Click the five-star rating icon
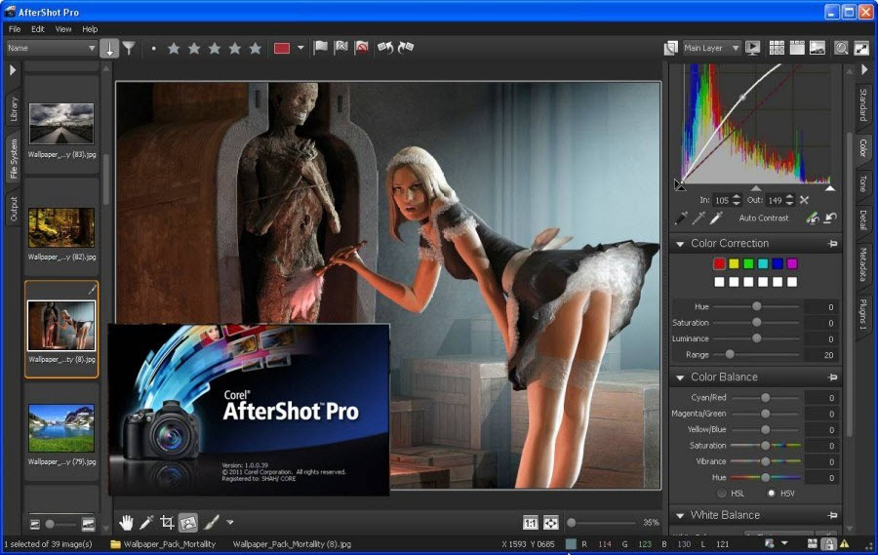This screenshot has height=555, width=878. coord(256,48)
